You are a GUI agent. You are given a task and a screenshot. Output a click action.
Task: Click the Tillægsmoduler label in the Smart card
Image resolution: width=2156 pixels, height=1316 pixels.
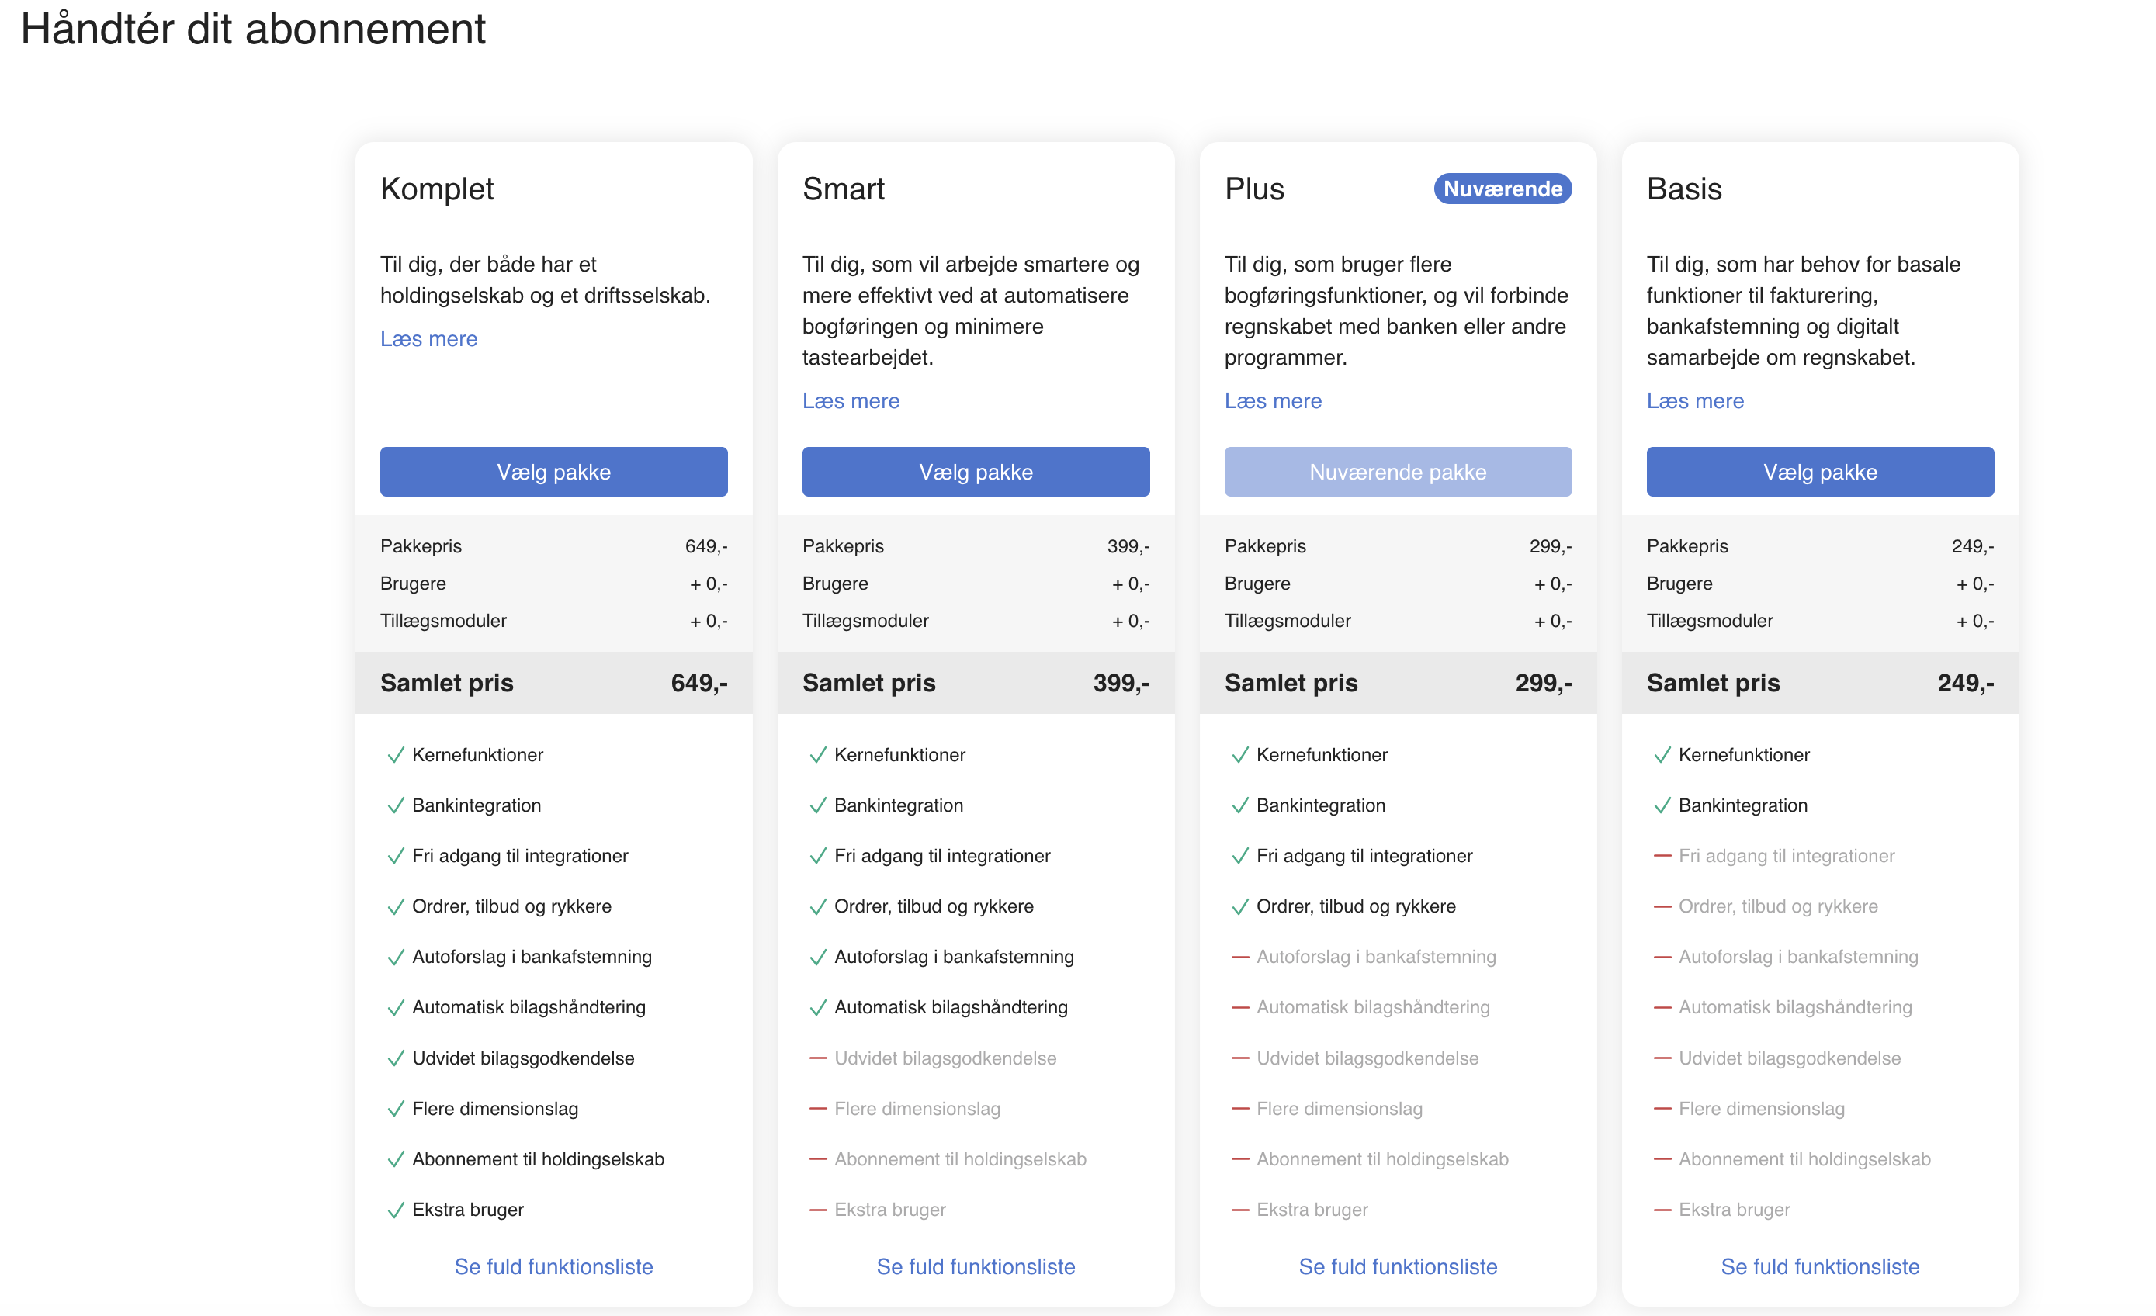pyautogui.click(x=865, y=621)
